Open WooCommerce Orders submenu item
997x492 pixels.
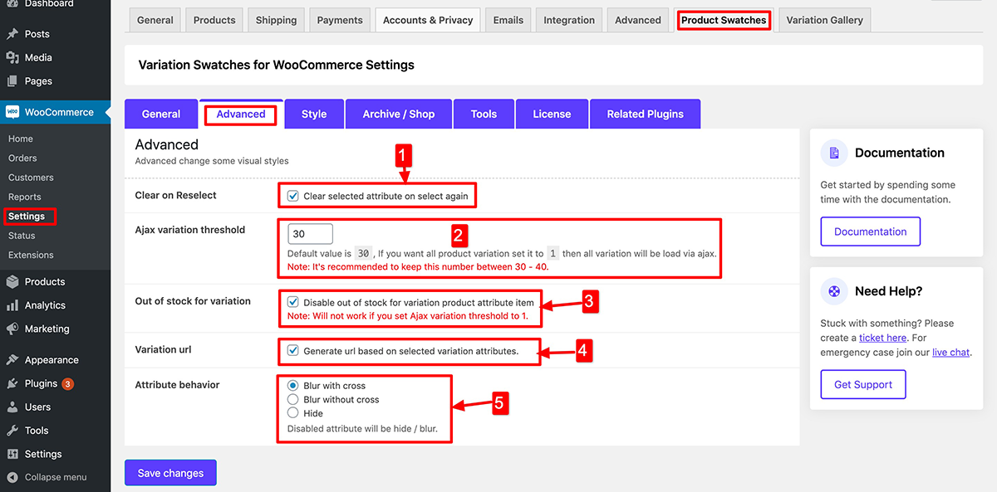click(x=22, y=158)
